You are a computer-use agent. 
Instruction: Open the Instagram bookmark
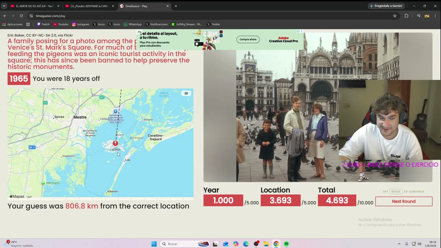click(x=81, y=24)
